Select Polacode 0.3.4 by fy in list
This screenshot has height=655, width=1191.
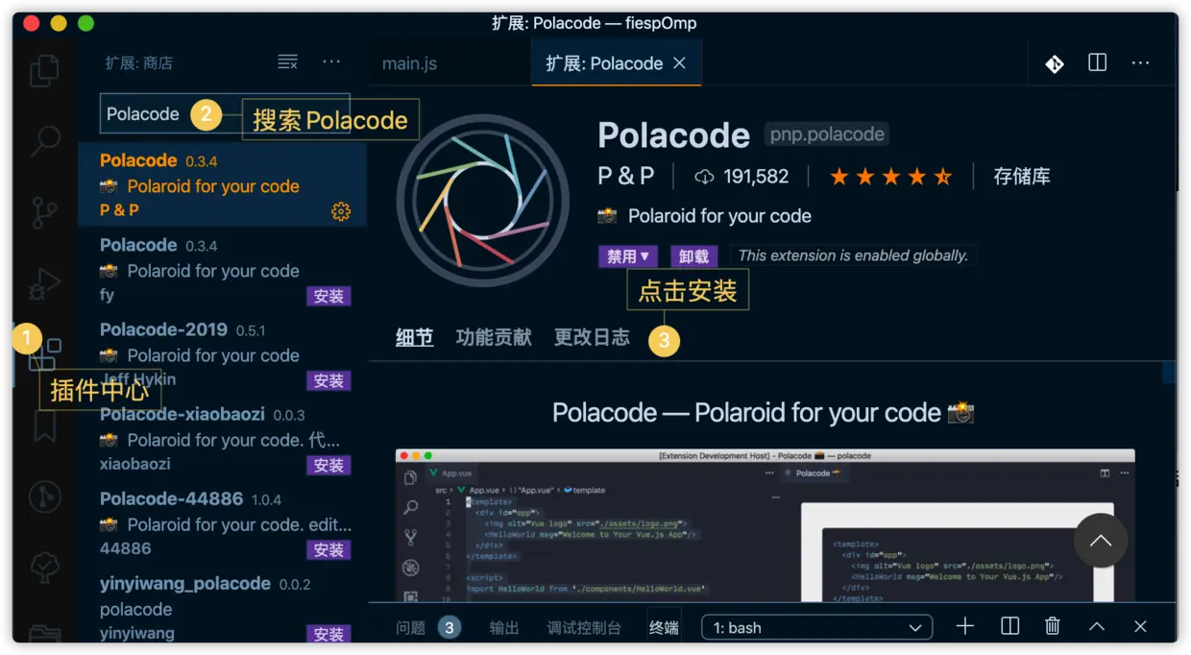tap(222, 269)
